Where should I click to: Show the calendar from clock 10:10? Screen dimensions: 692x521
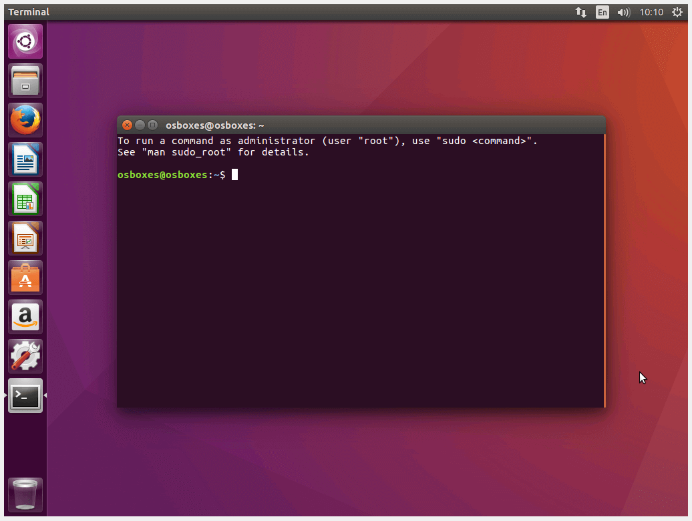pyautogui.click(x=651, y=12)
